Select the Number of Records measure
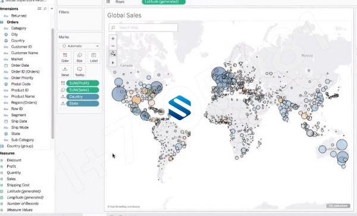This screenshot has height=216, width=357. (x=23, y=204)
